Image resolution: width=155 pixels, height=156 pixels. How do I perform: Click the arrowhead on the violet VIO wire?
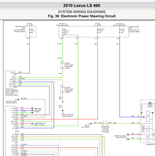pos(32,108)
